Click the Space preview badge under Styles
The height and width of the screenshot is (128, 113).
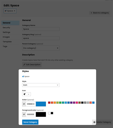26,77
